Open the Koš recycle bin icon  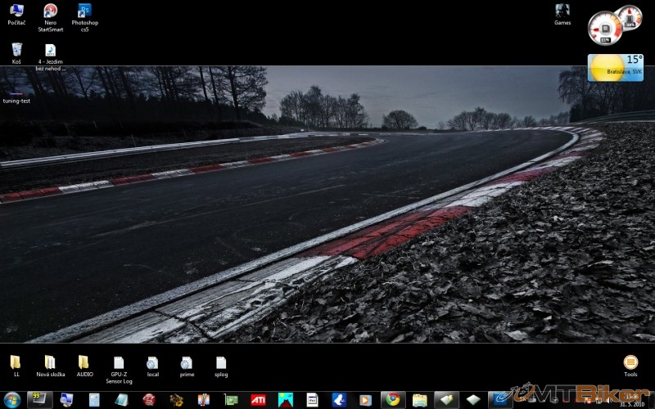(x=16, y=51)
